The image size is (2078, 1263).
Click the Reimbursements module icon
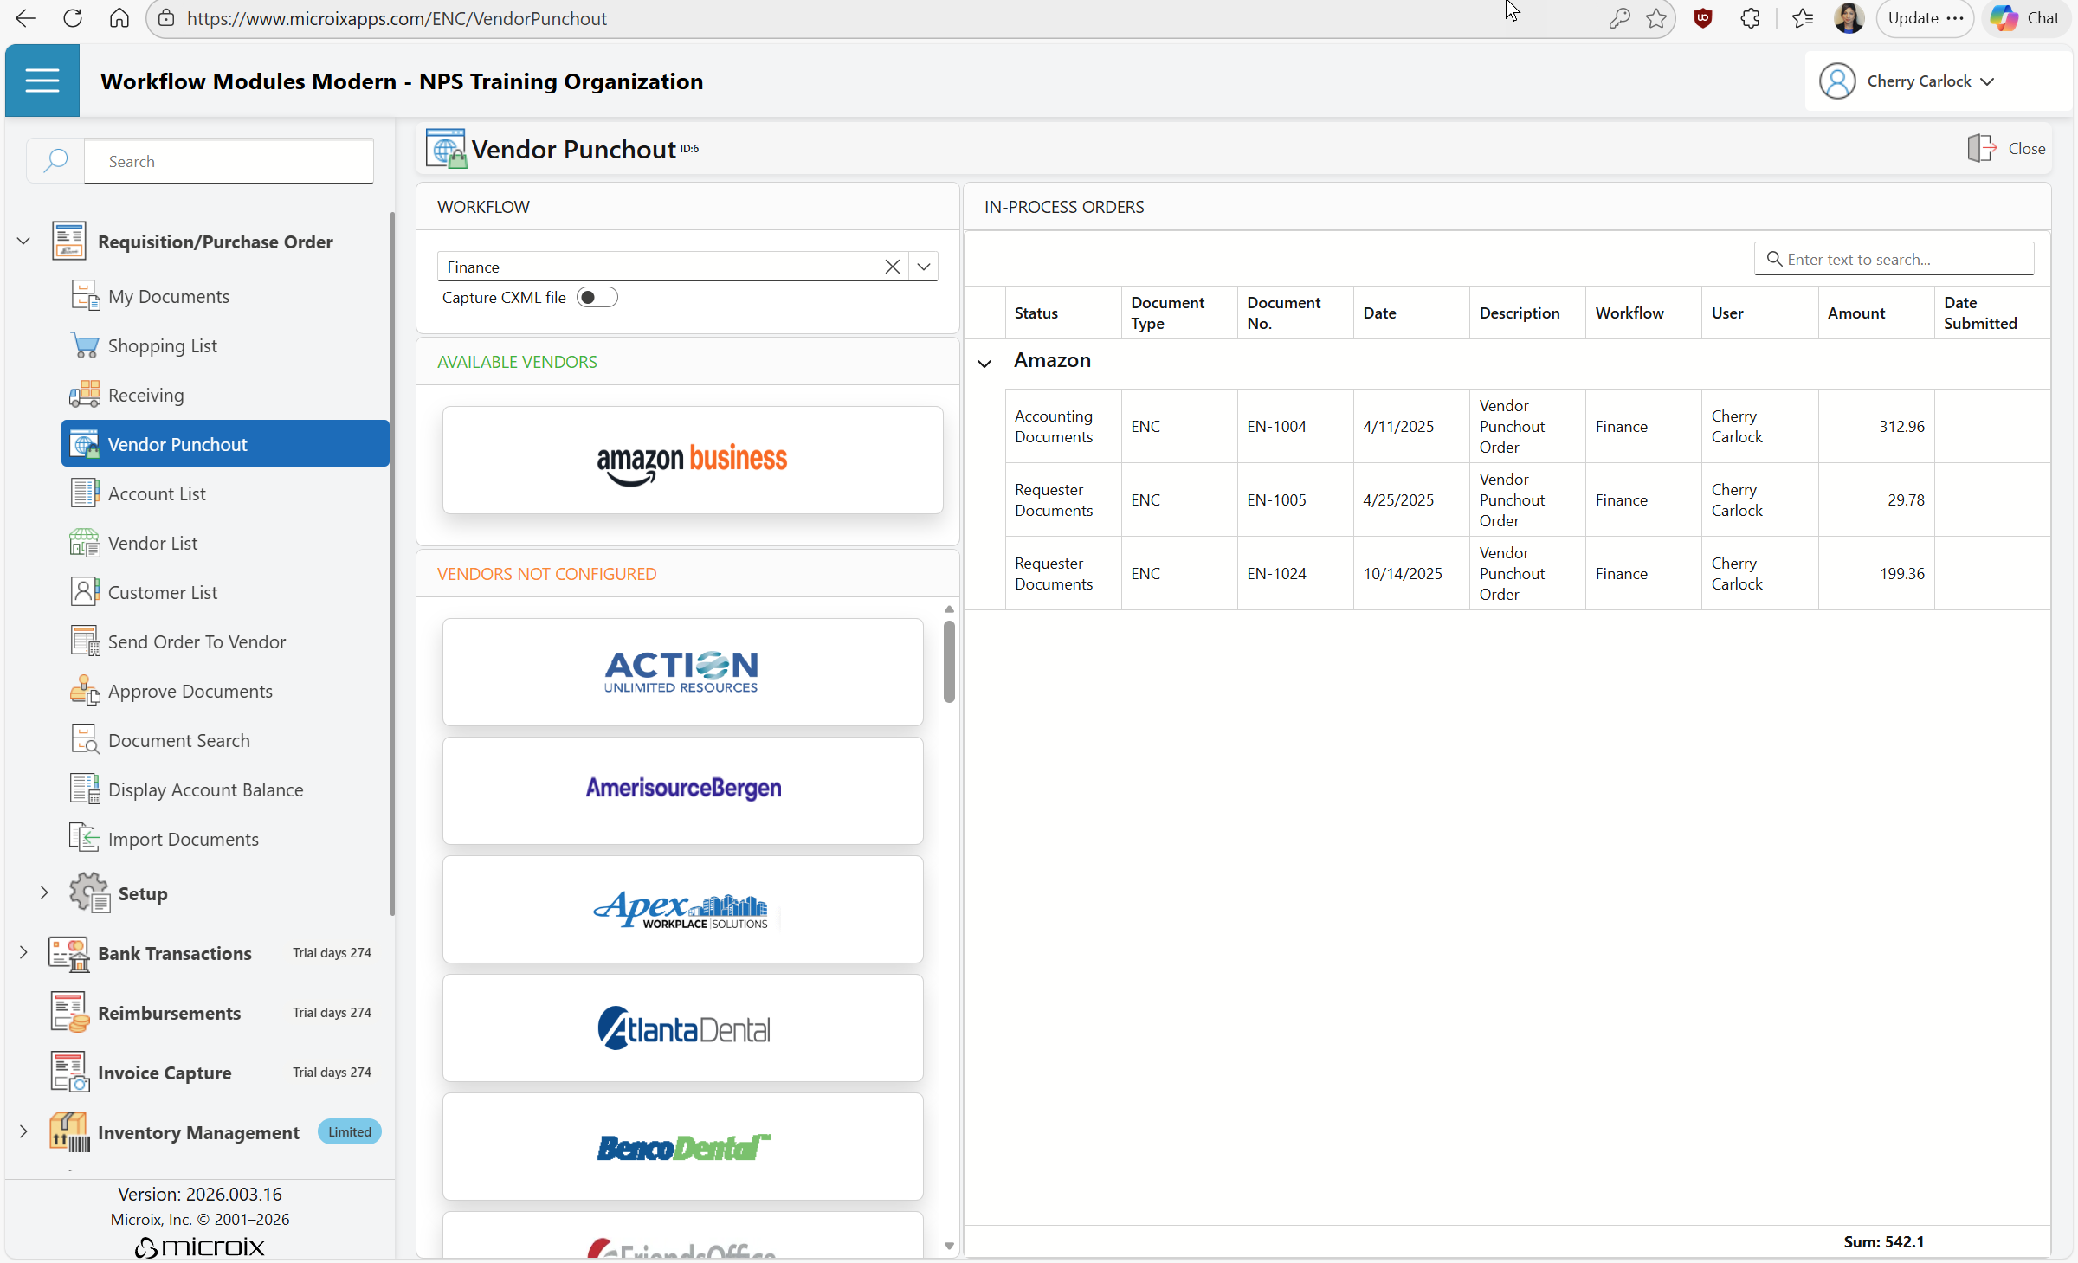69,1013
